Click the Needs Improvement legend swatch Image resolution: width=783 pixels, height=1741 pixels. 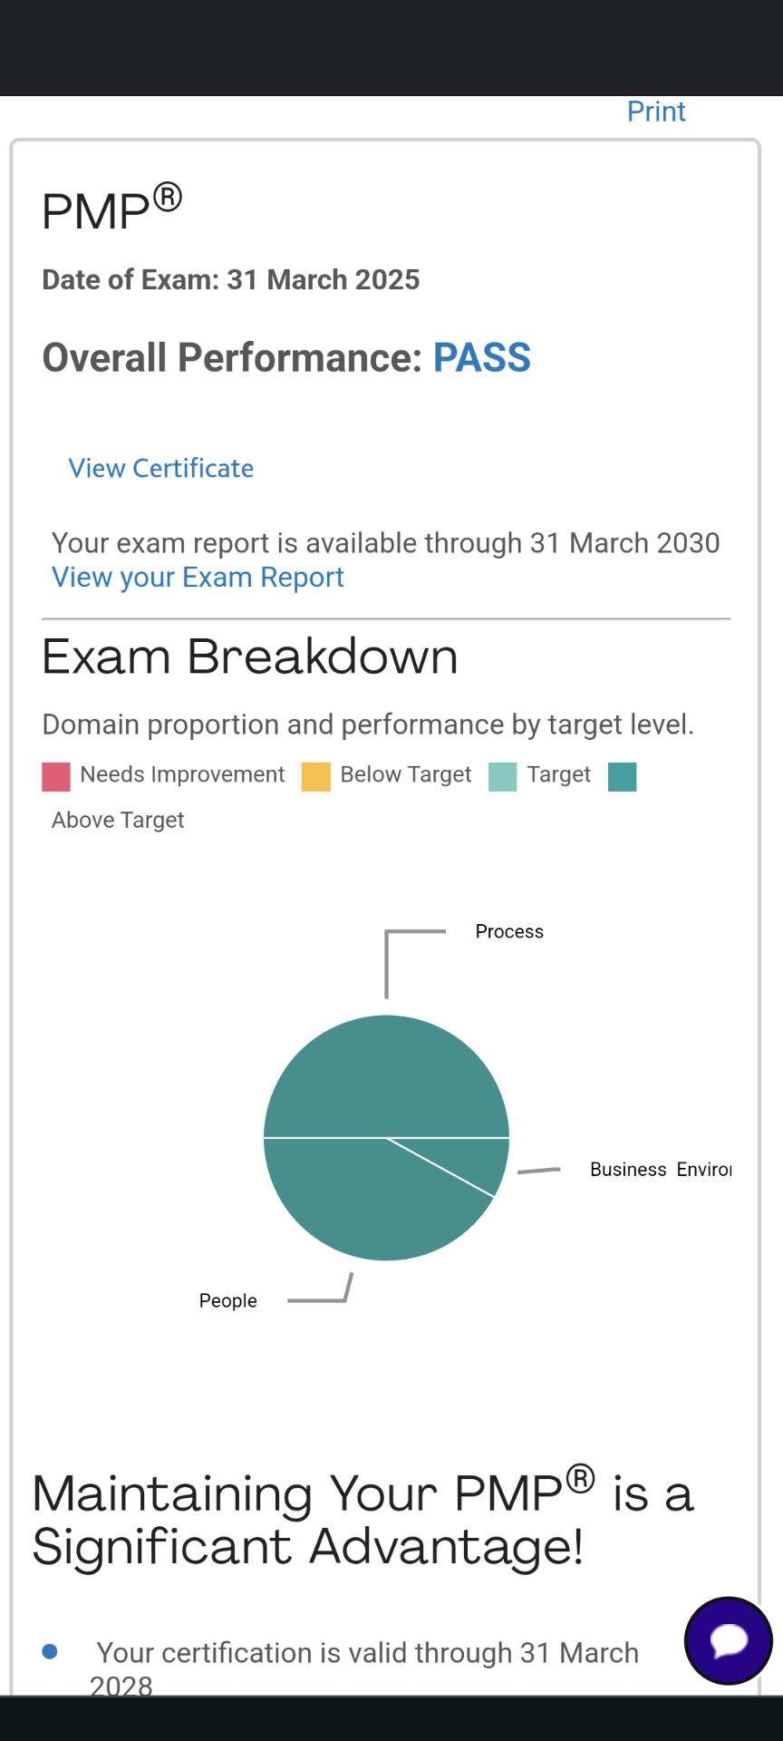(x=55, y=776)
